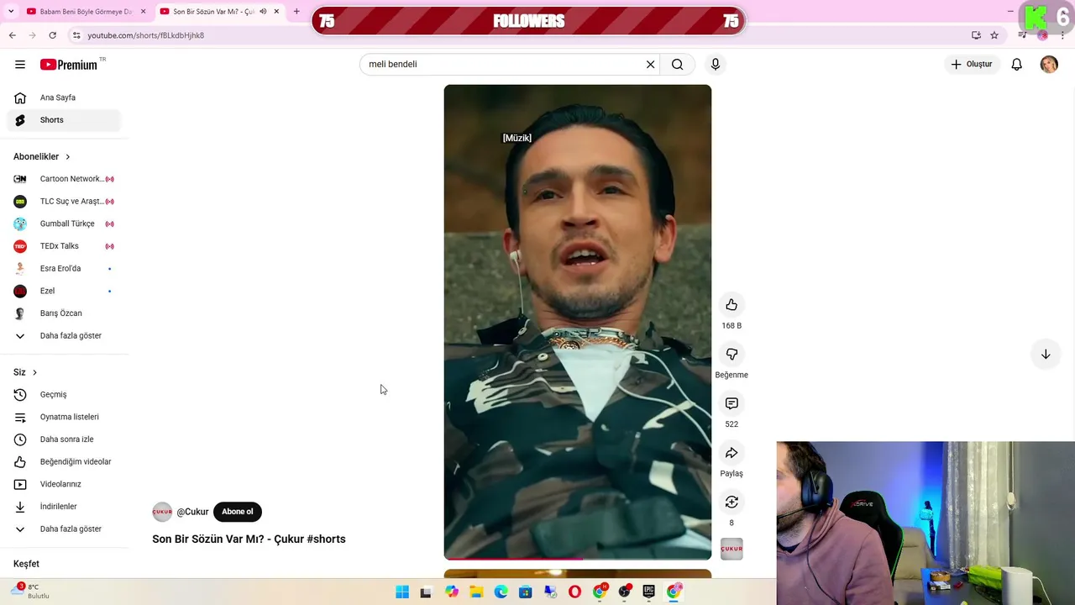Start voice search with the microphone
Image resolution: width=1075 pixels, height=605 pixels.
coord(716,65)
